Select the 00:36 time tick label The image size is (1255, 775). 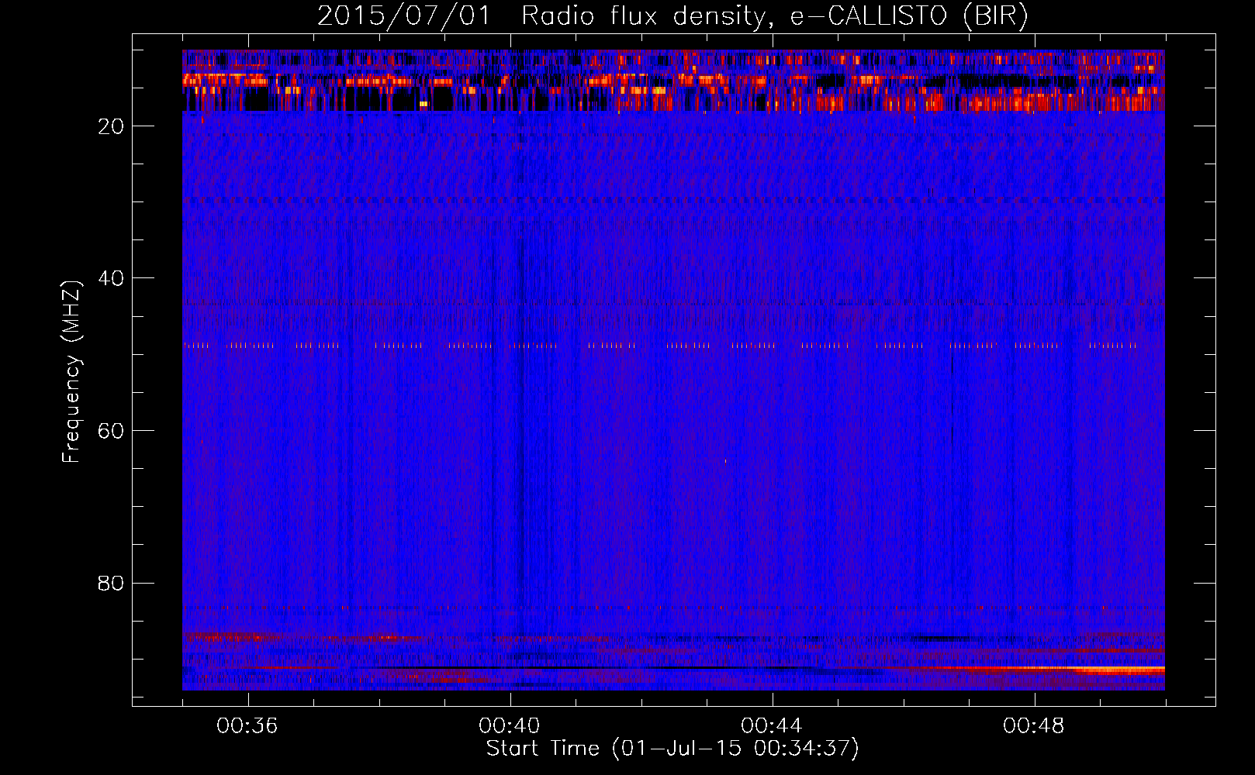(x=247, y=726)
